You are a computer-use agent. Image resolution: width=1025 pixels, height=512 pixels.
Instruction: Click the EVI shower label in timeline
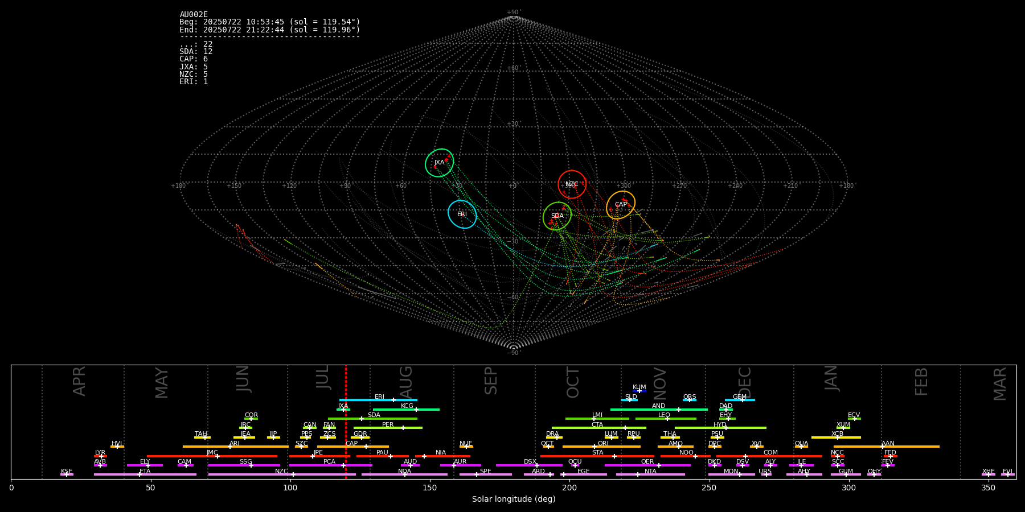click(x=1007, y=471)
